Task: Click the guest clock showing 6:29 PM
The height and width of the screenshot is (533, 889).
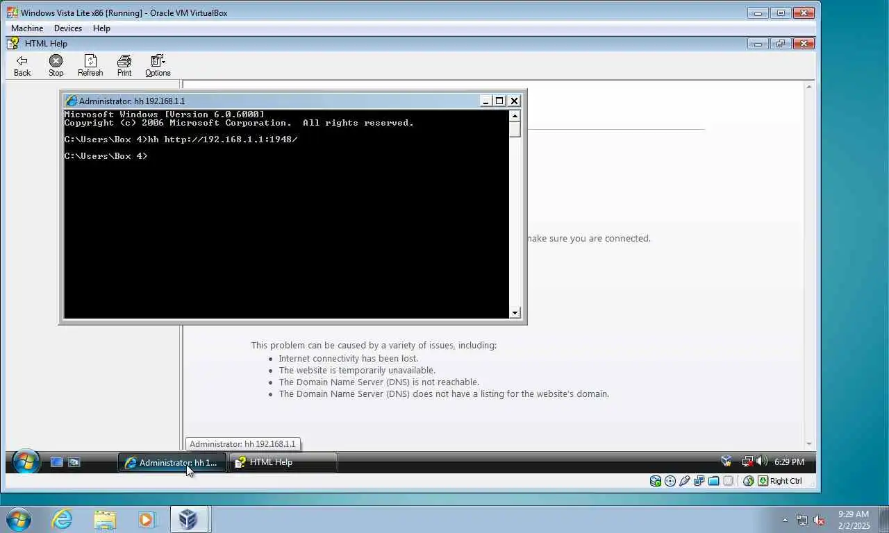Action: (789, 462)
